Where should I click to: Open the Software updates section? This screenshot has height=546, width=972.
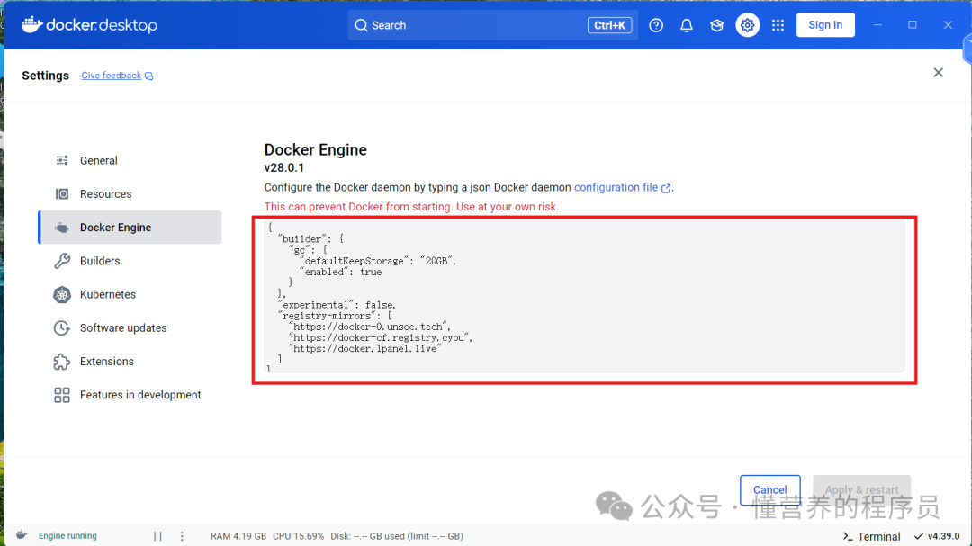point(130,327)
